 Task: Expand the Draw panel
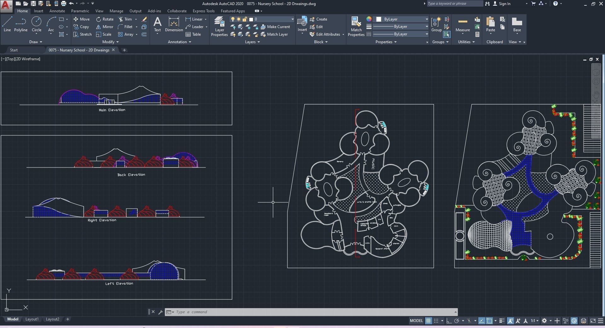36,42
